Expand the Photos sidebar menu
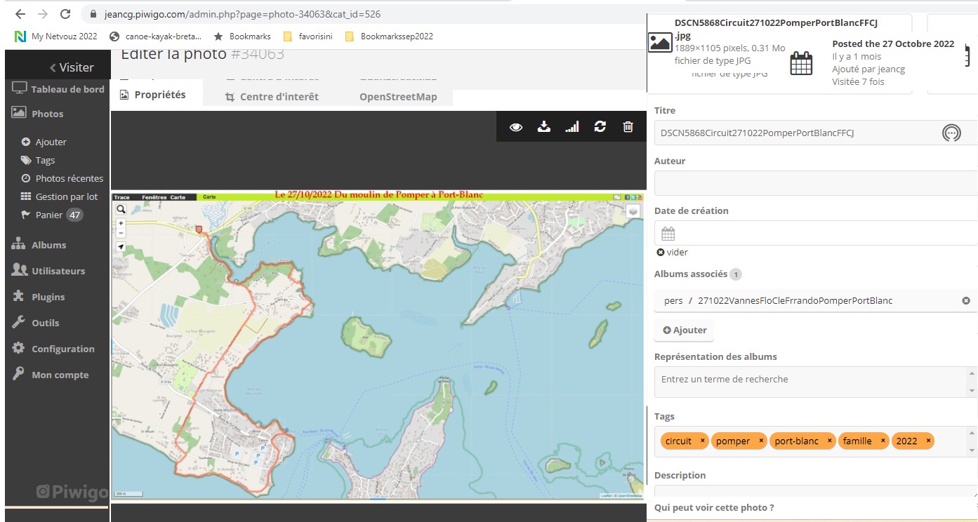The image size is (978, 522). tap(47, 114)
